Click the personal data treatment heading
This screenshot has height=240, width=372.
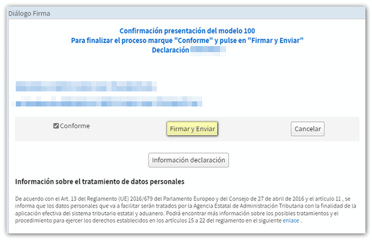click(x=99, y=181)
